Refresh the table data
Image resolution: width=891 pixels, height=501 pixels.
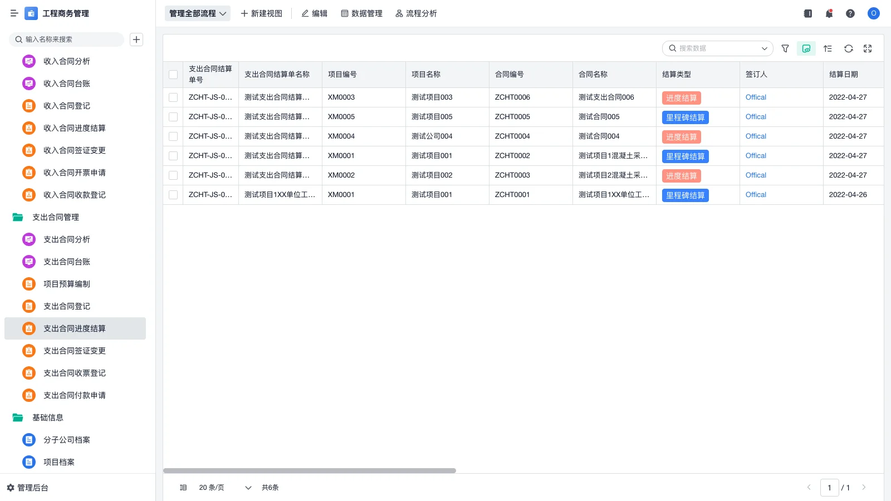pos(848,48)
